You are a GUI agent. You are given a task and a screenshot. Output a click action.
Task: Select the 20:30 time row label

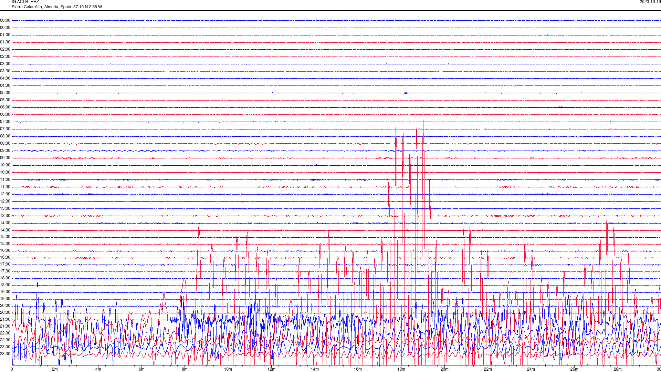click(5, 312)
